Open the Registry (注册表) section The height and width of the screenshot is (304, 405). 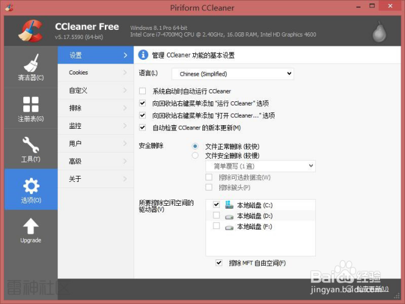pyautogui.click(x=30, y=108)
